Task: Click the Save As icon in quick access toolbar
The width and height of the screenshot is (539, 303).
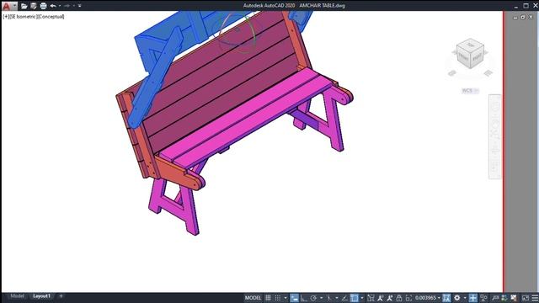Action: (34, 6)
